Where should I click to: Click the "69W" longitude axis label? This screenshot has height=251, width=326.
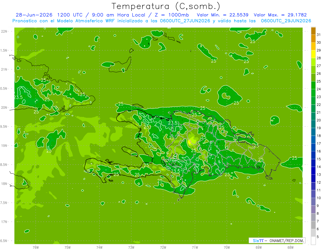coord(259,247)
